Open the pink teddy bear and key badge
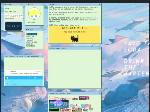Viewport: 150px width, 112px height. [54, 98]
